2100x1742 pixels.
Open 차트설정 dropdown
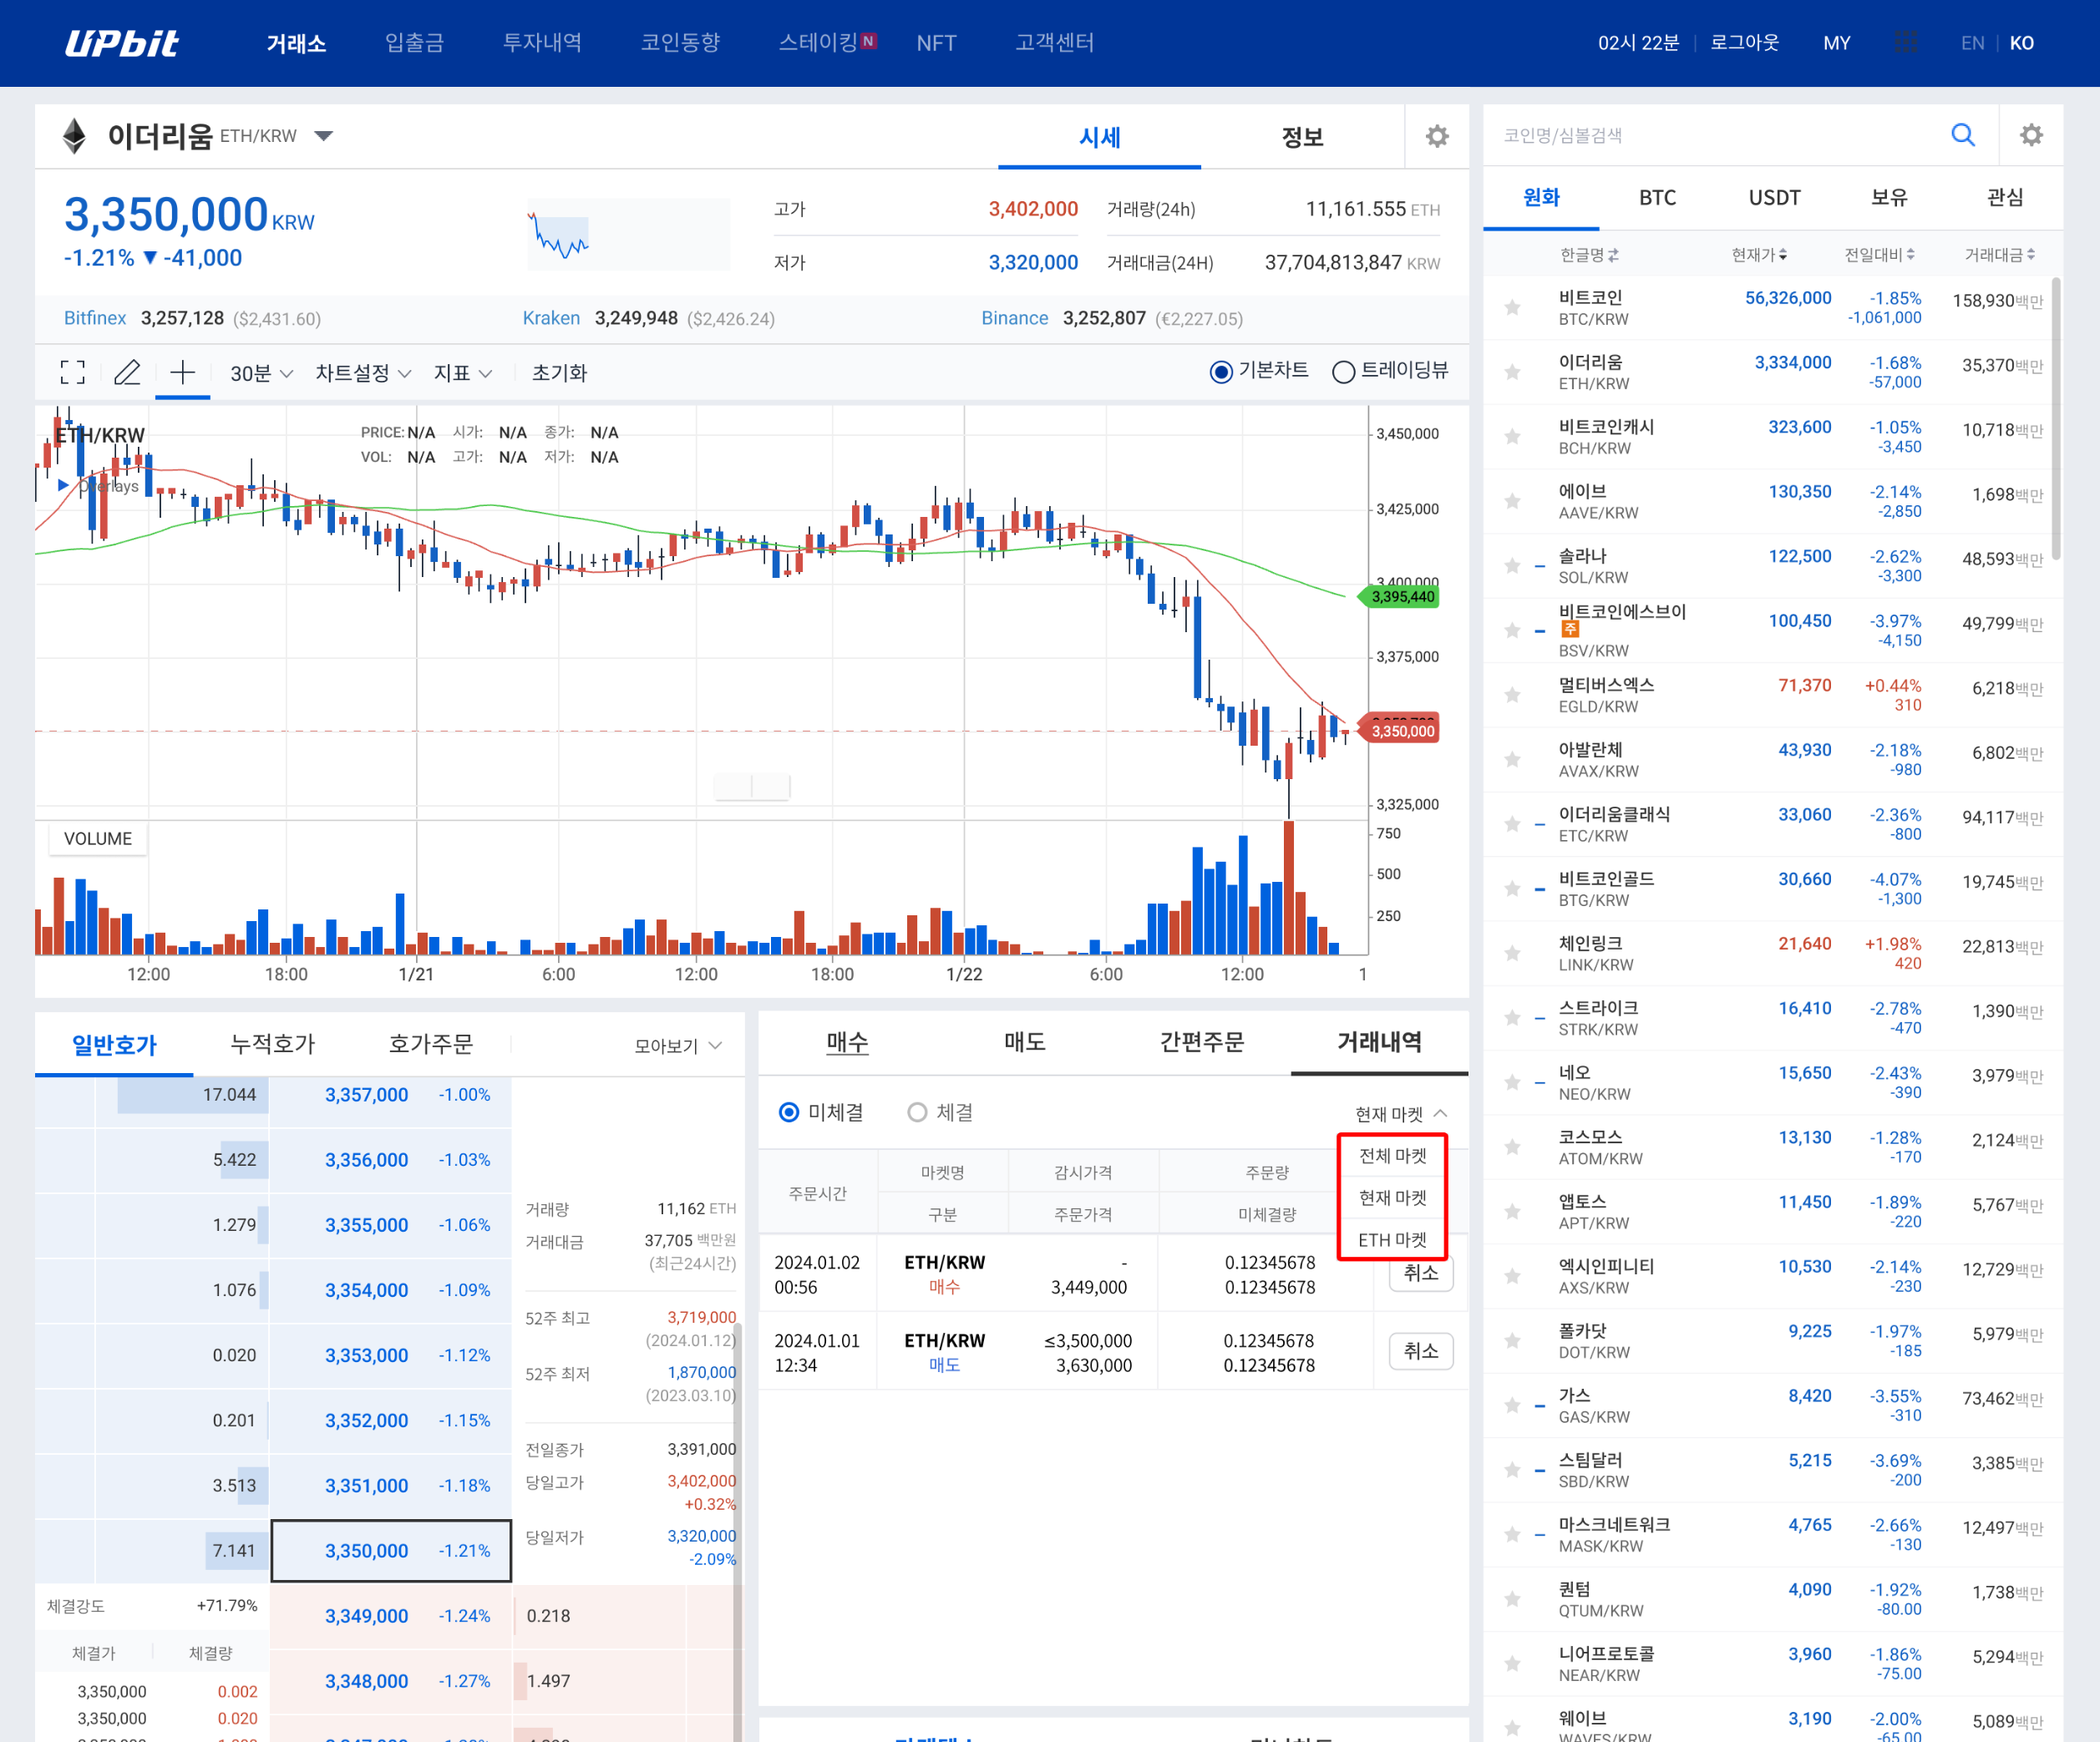(363, 373)
